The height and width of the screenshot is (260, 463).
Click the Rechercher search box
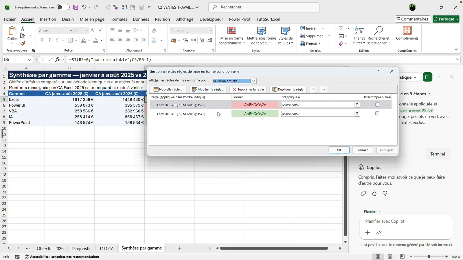coord(264,7)
